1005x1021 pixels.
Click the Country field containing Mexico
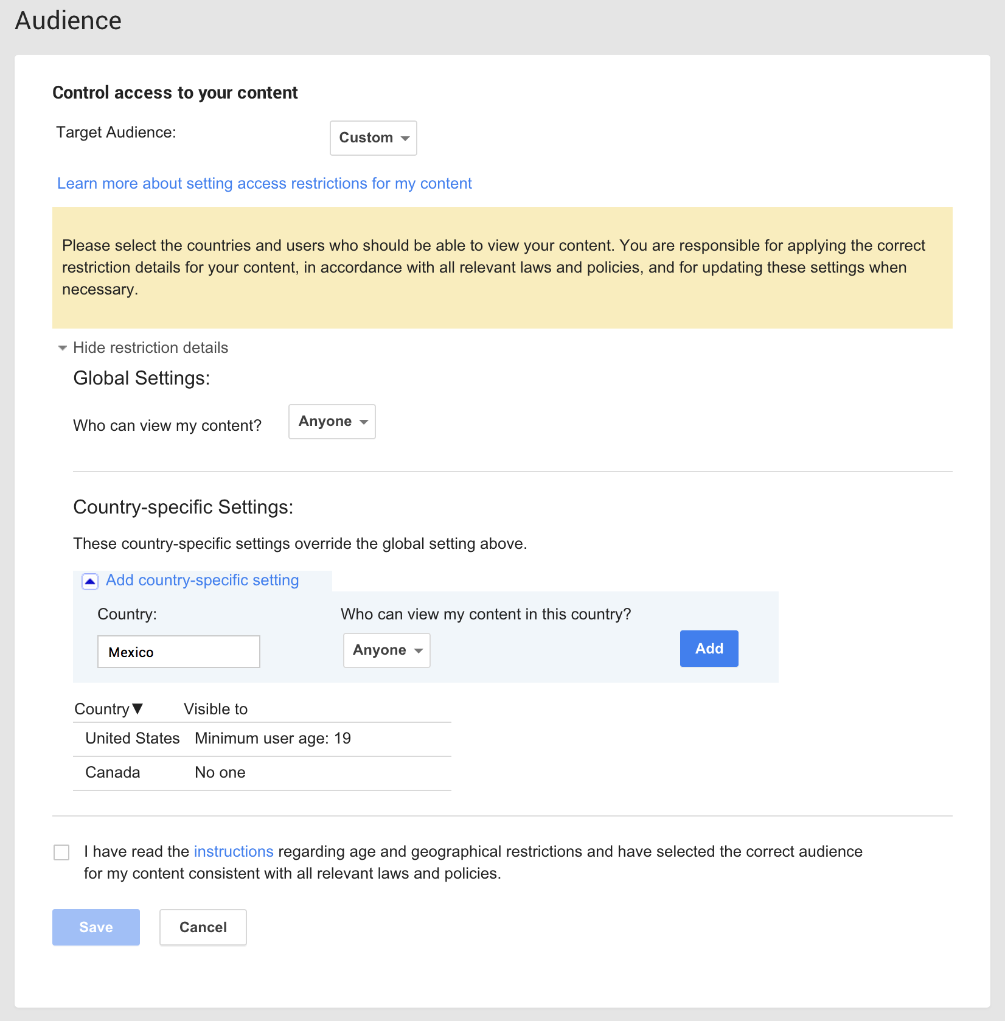point(178,652)
